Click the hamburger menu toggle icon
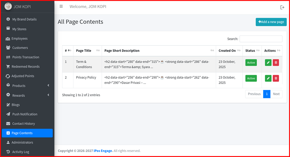 point(61,7)
